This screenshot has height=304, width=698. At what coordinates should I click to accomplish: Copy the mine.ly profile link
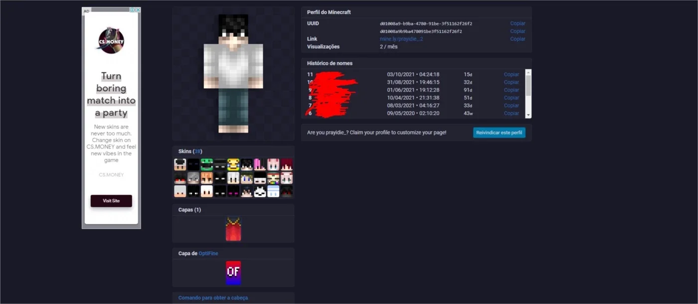[518, 39]
